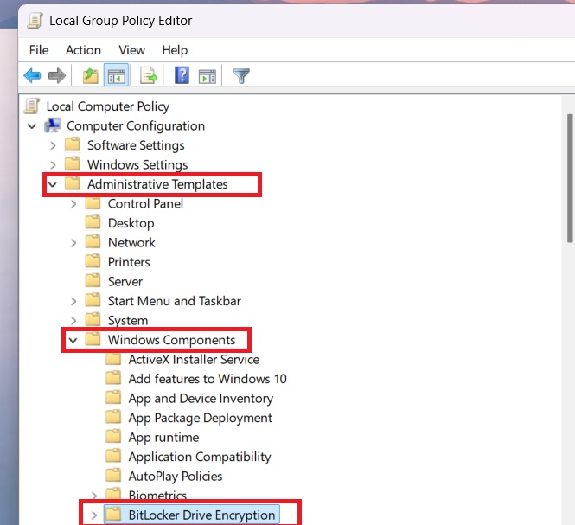Select AutoPlay Policies label

tap(176, 476)
